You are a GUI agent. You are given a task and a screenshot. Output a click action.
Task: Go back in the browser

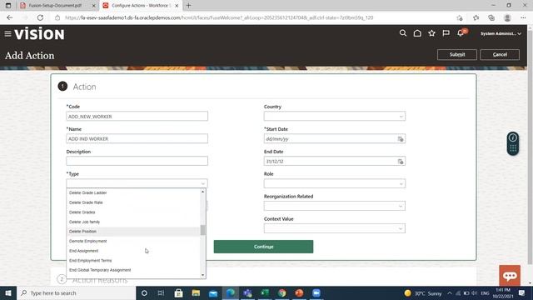tap(9, 17)
